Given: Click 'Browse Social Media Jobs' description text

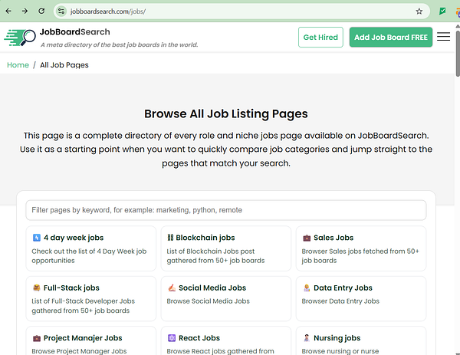Looking at the screenshot, I should coord(208,301).
